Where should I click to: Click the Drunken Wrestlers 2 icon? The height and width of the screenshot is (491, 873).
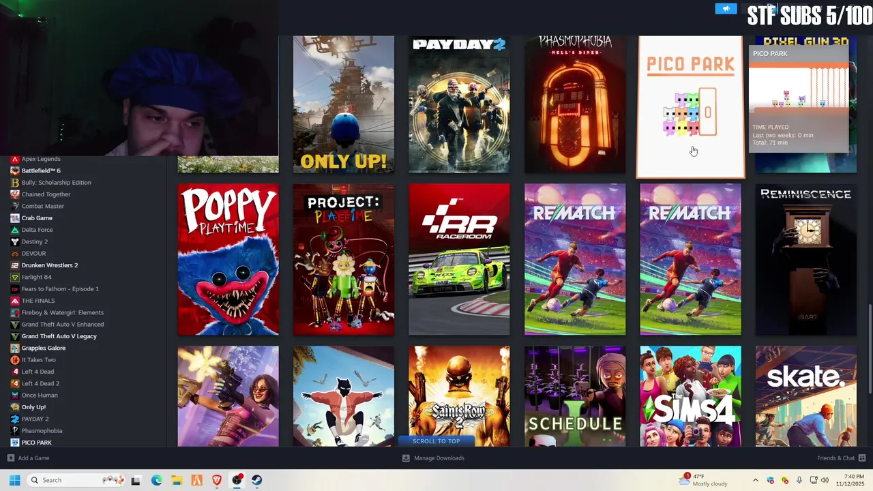[15, 265]
